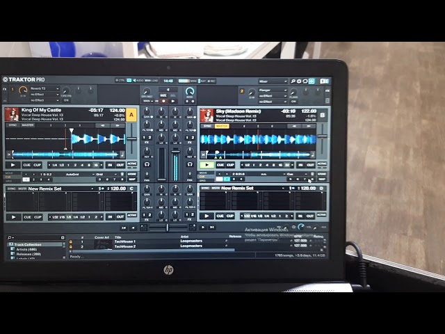Click Deck B tempo bend up arrow
The image size is (445, 334).
(309, 126)
